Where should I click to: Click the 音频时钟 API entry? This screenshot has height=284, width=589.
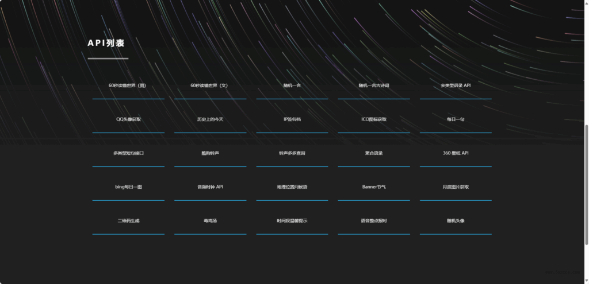coord(210,187)
